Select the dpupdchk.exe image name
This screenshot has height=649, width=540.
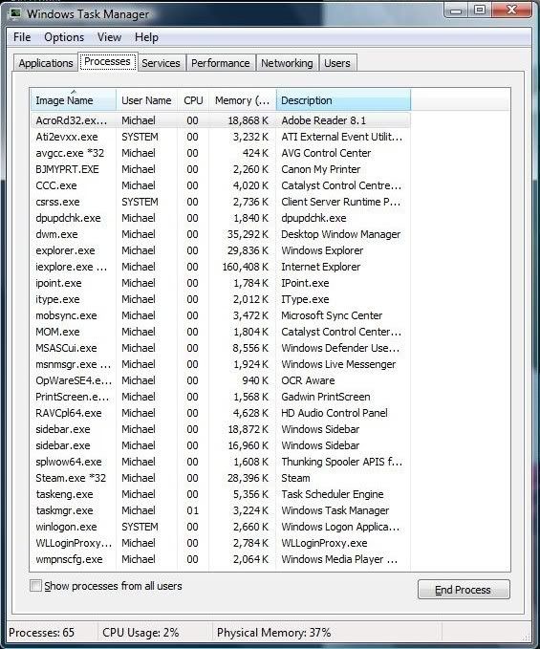[68, 218]
